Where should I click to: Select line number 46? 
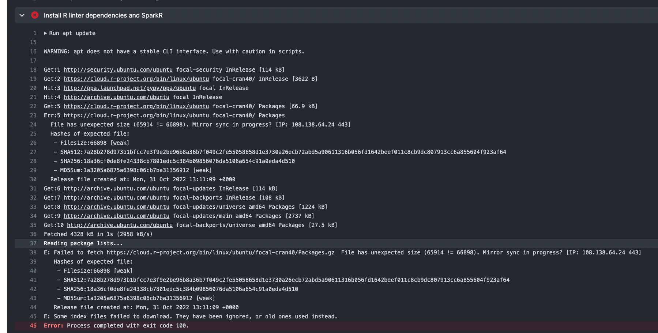pos(33,326)
